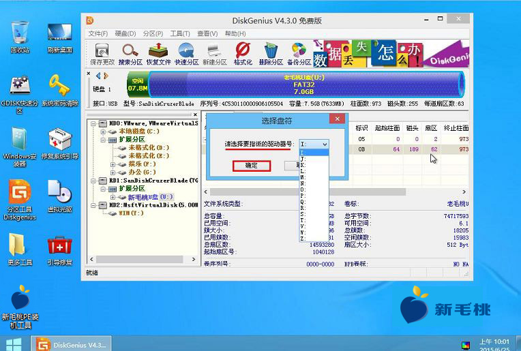Close the partition tree panel

coord(195,115)
